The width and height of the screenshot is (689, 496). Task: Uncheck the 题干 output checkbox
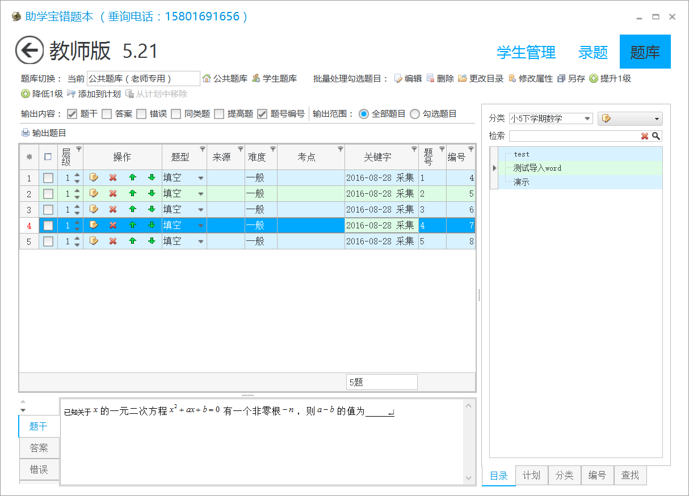72,113
